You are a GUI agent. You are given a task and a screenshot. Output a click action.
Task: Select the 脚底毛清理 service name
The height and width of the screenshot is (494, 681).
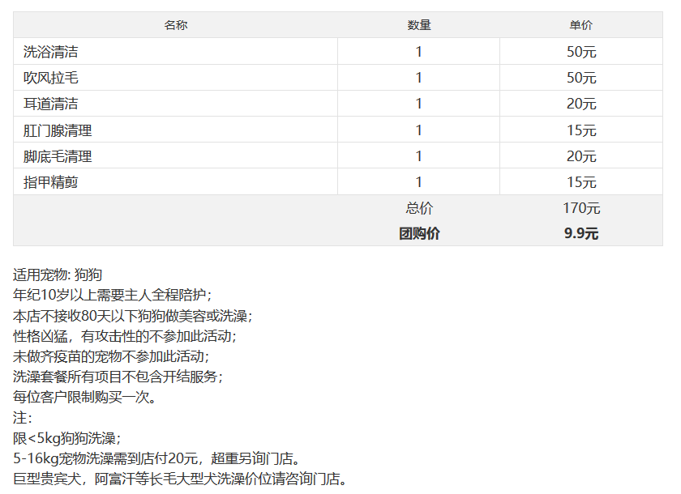pyautogui.click(x=58, y=156)
